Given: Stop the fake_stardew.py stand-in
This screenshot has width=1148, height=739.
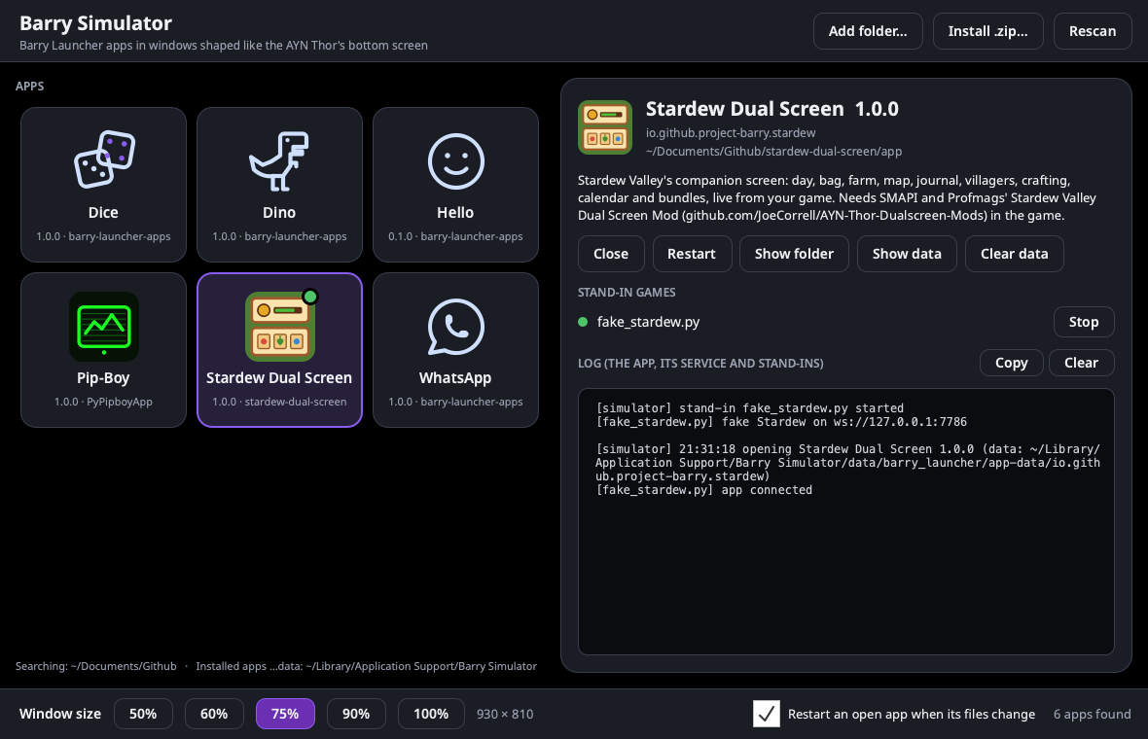Looking at the screenshot, I should click(1084, 322).
